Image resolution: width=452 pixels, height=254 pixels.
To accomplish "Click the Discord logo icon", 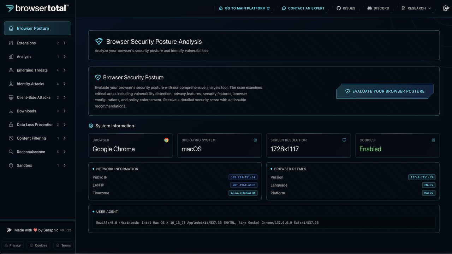I will (x=369, y=8).
